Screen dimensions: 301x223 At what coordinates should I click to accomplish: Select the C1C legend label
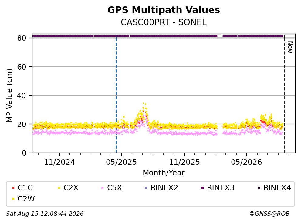tap(25, 188)
